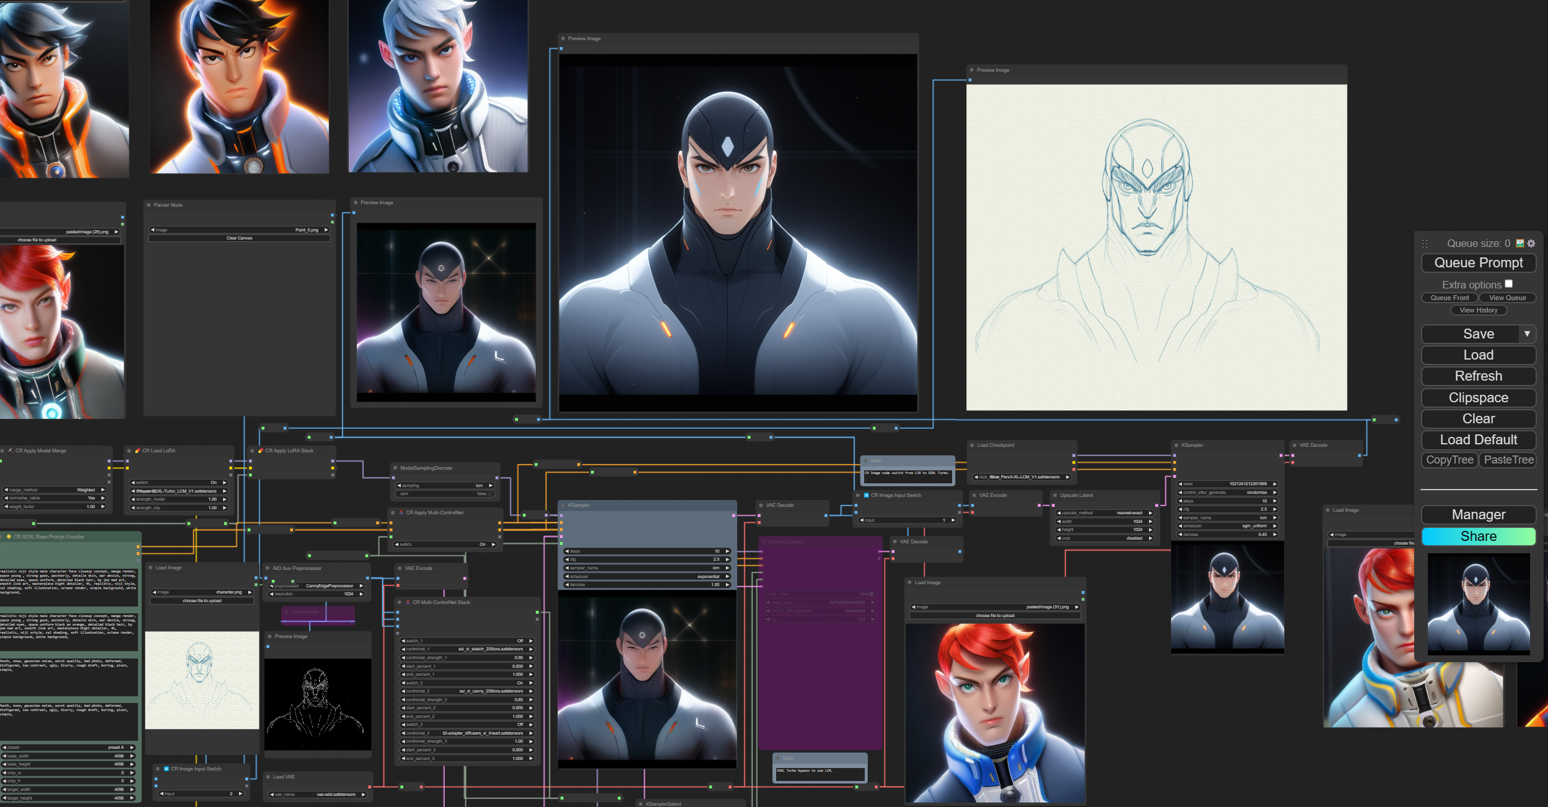
Task: Click Clear Canvas in the Painter Node
Action: [x=239, y=238]
